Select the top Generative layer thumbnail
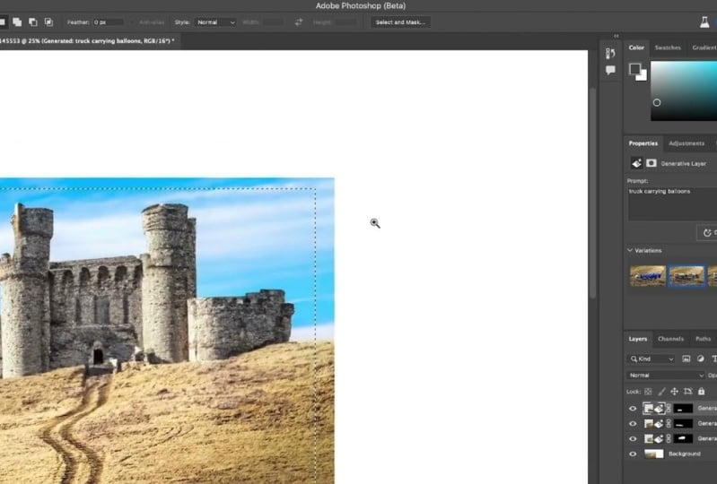This screenshot has width=717, height=484. [x=654, y=409]
